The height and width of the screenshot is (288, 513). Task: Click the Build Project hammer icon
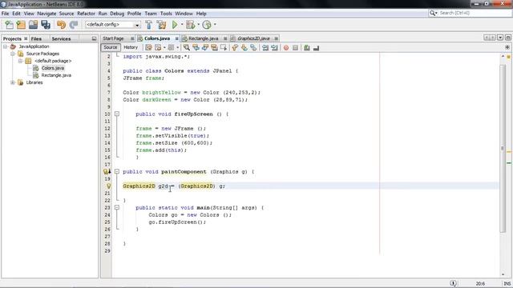coord(149,25)
